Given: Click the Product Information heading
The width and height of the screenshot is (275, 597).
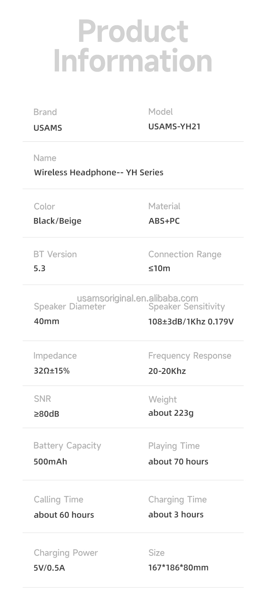Looking at the screenshot, I should (x=133, y=46).
